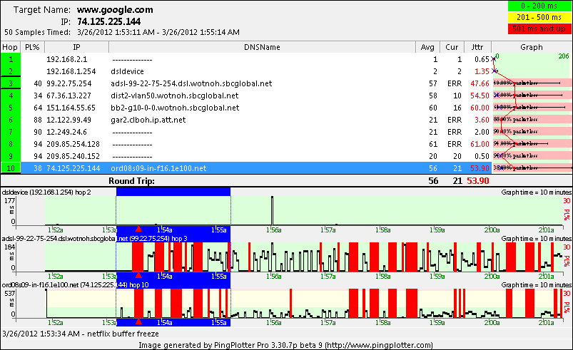
Task: Click the green hop number 8 cell
Action: click(x=11, y=144)
